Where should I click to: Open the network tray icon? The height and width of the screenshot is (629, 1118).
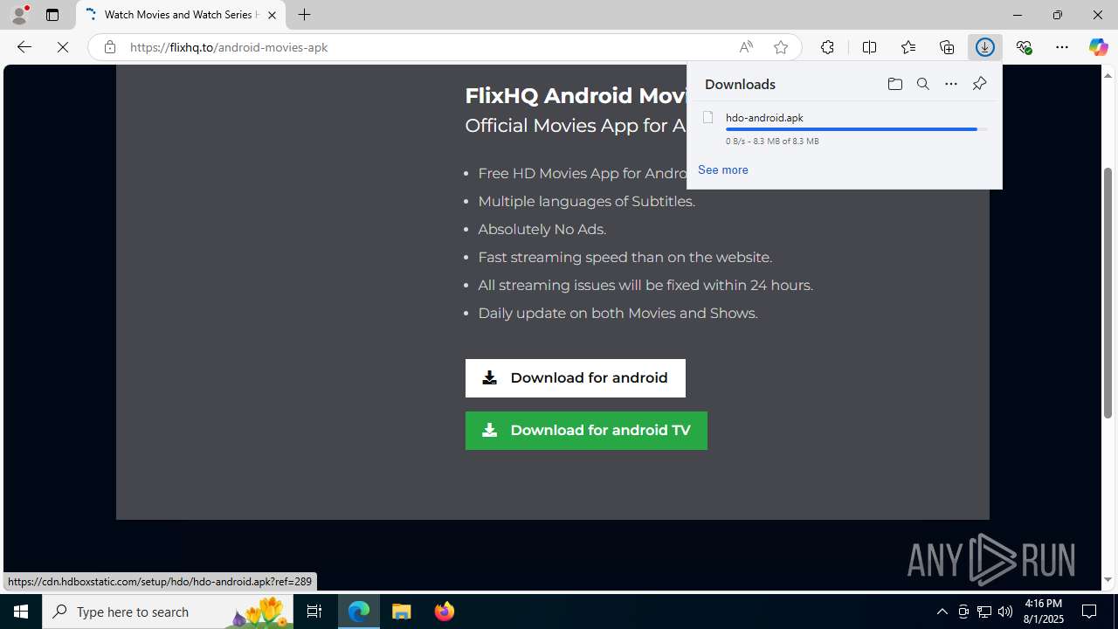(x=984, y=612)
